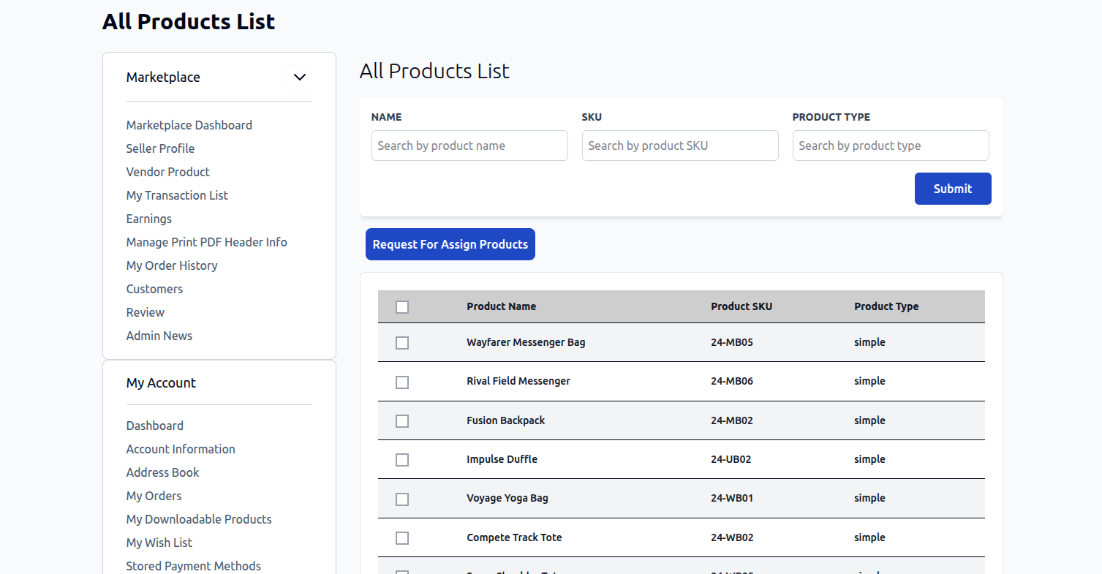This screenshot has height=574, width=1102.
Task: Go to Seller Profile
Action: tap(160, 148)
